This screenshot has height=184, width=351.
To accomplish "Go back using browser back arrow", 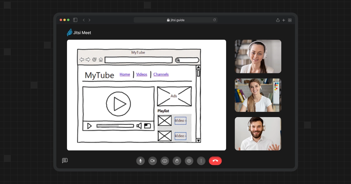I will (x=84, y=20).
